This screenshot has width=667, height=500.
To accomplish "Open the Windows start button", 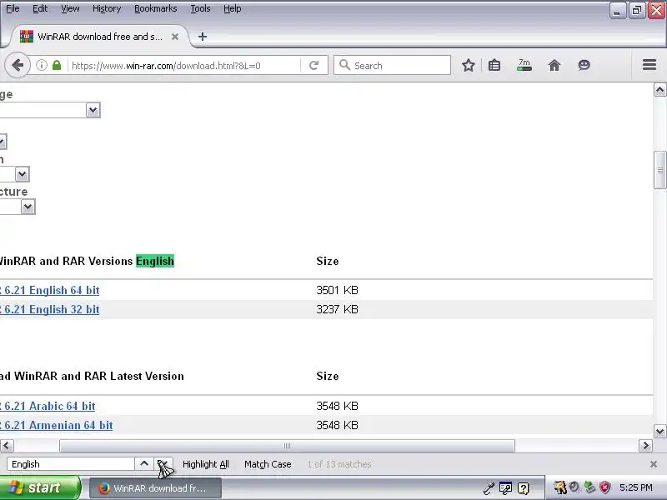I will [x=39, y=487].
